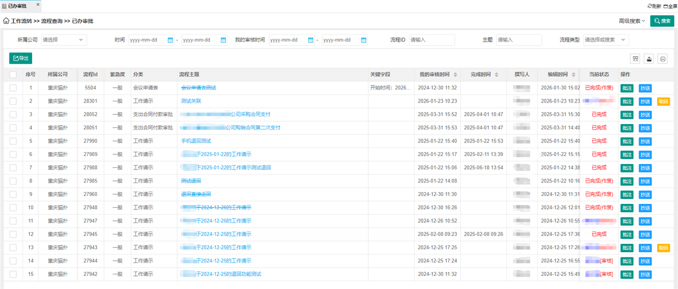Click 已完成(作废) status in row 8
This screenshot has width=678, height=289.
pyautogui.click(x=599, y=181)
